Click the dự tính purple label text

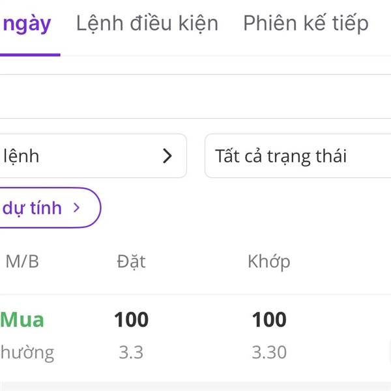(33, 208)
